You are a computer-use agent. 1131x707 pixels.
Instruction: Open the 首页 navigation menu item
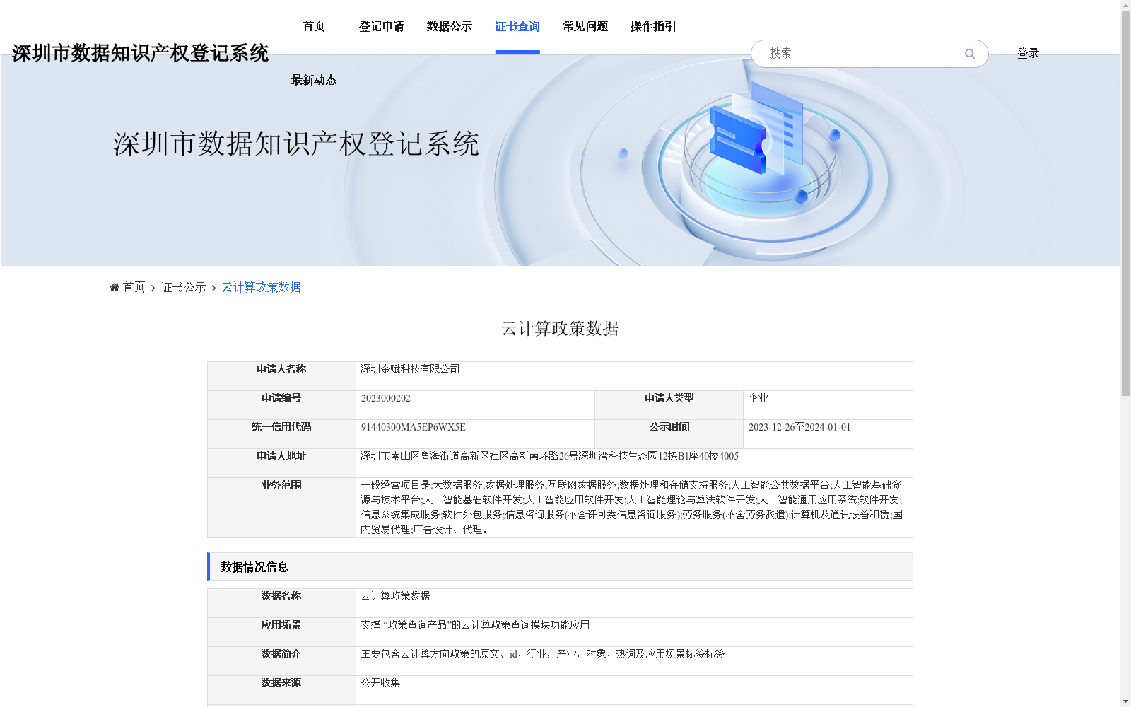(x=314, y=26)
